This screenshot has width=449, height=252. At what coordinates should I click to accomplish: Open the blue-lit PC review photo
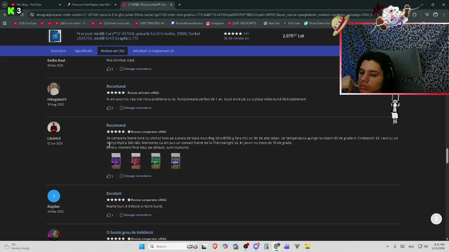(x=175, y=161)
